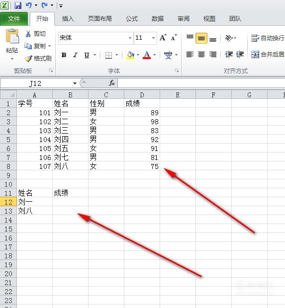The width and height of the screenshot is (285, 308).
Task: Toggle middle vertical alignment
Action: pos(201,38)
